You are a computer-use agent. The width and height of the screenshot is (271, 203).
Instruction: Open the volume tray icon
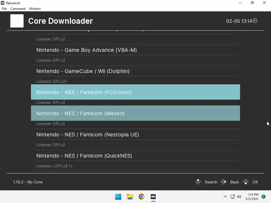click(x=239, y=197)
